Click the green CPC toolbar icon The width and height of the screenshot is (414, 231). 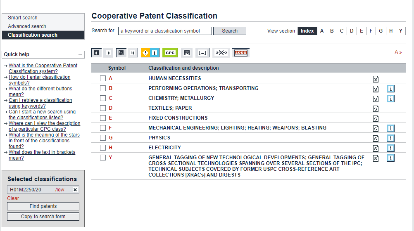(170, 53)
